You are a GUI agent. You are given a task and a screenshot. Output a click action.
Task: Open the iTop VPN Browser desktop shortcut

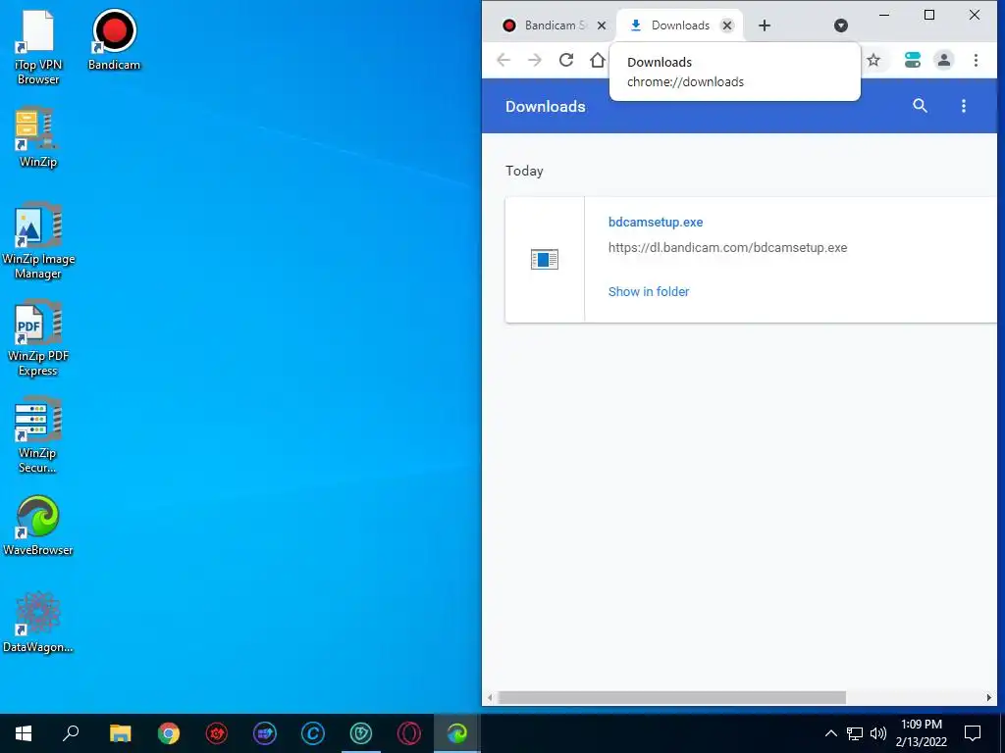coord(38,48)
